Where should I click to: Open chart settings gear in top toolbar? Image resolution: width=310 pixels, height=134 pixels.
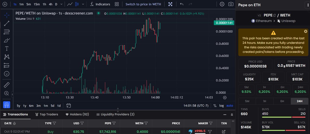point(222,4)
